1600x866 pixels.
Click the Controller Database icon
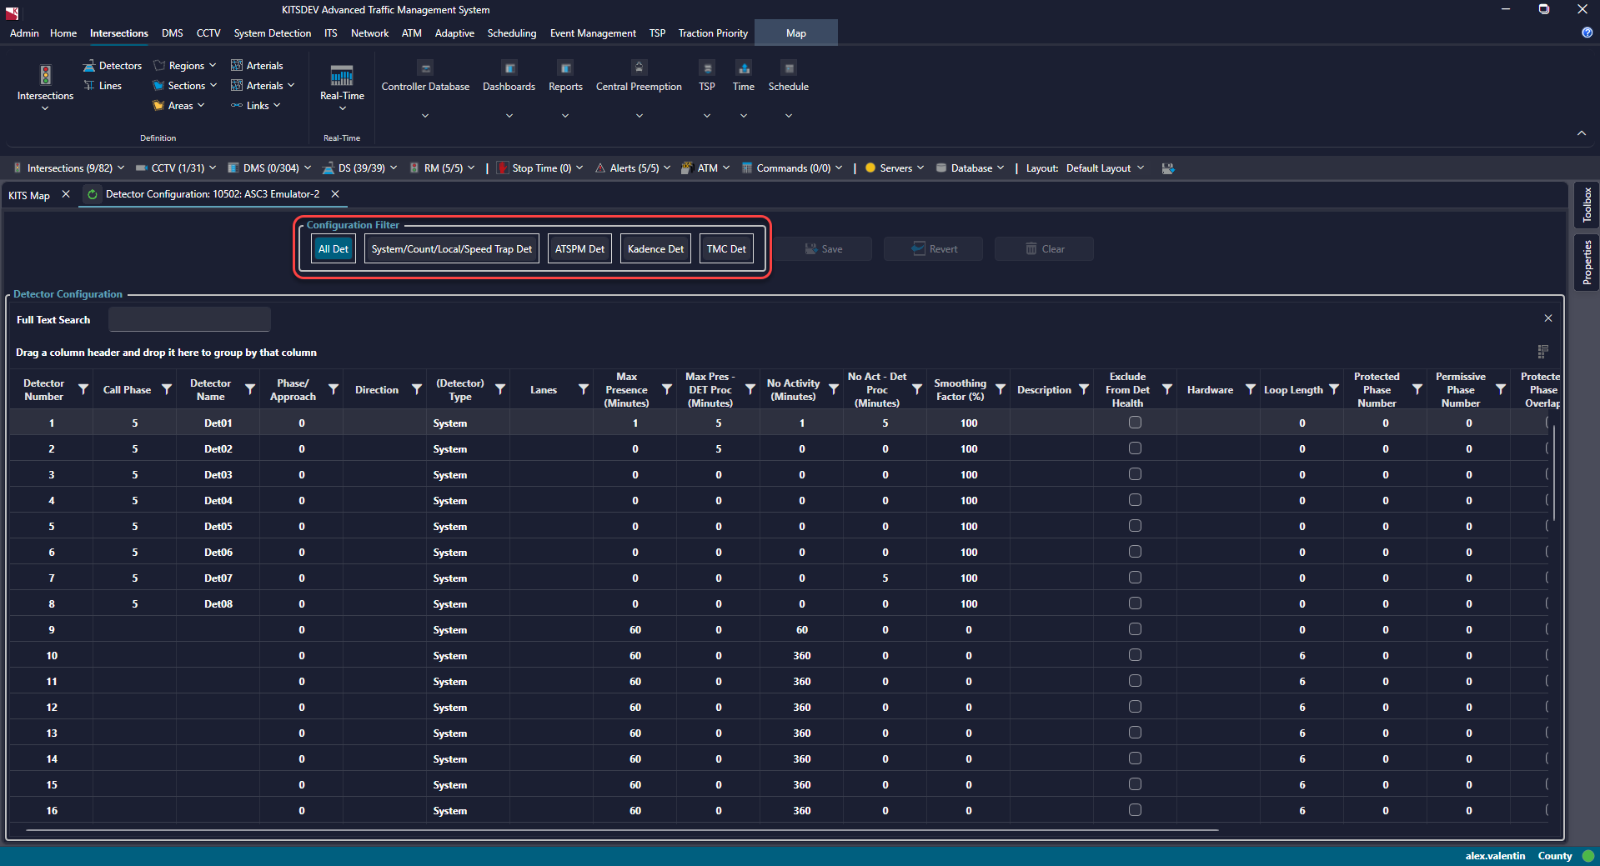pos(425,68)
